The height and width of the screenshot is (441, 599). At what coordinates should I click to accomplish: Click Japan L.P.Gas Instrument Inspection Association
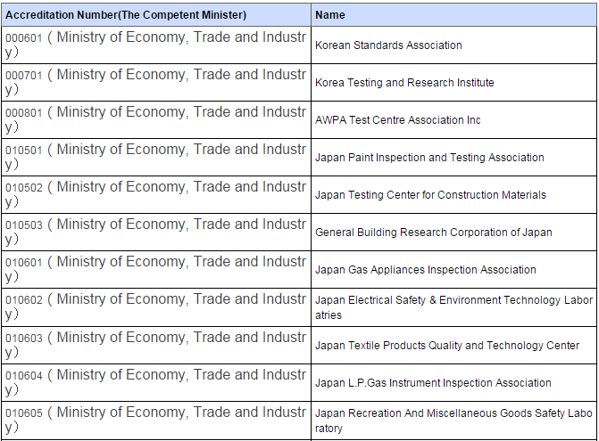tap(433, 382)
